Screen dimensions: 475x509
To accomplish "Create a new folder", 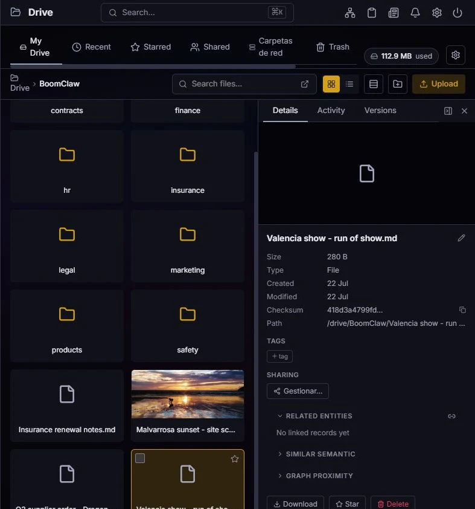I will pyautogui.click(x=398, y=84).
